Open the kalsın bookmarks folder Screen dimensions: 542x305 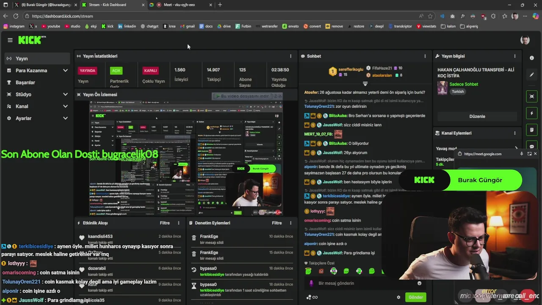pos(448,26)
